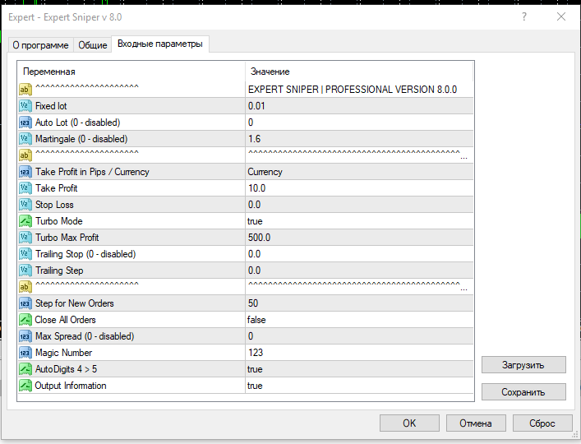
Task: Open the Общие tab
Action: (93, 45)
